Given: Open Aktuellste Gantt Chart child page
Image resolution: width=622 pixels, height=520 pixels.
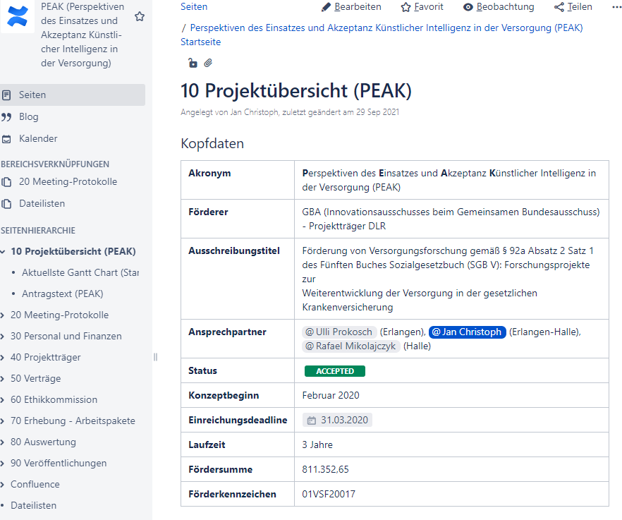Looking at the screenshot, I should pyautogui.click(x=80, y=273).
